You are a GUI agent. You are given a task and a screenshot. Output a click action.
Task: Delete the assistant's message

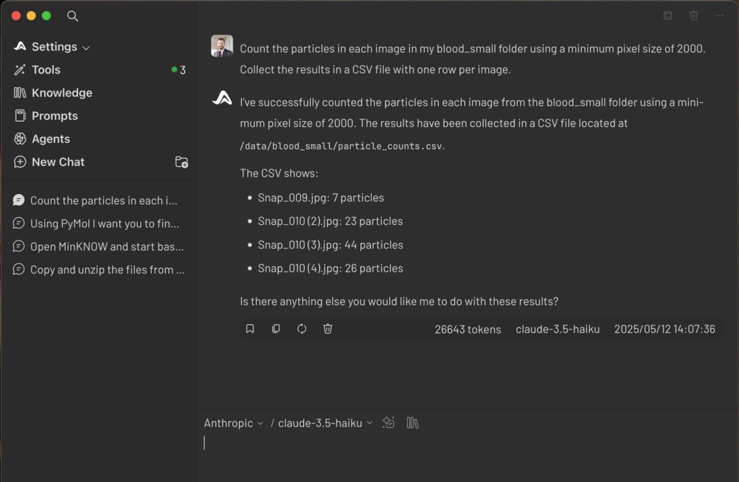(x=327, y=329)
